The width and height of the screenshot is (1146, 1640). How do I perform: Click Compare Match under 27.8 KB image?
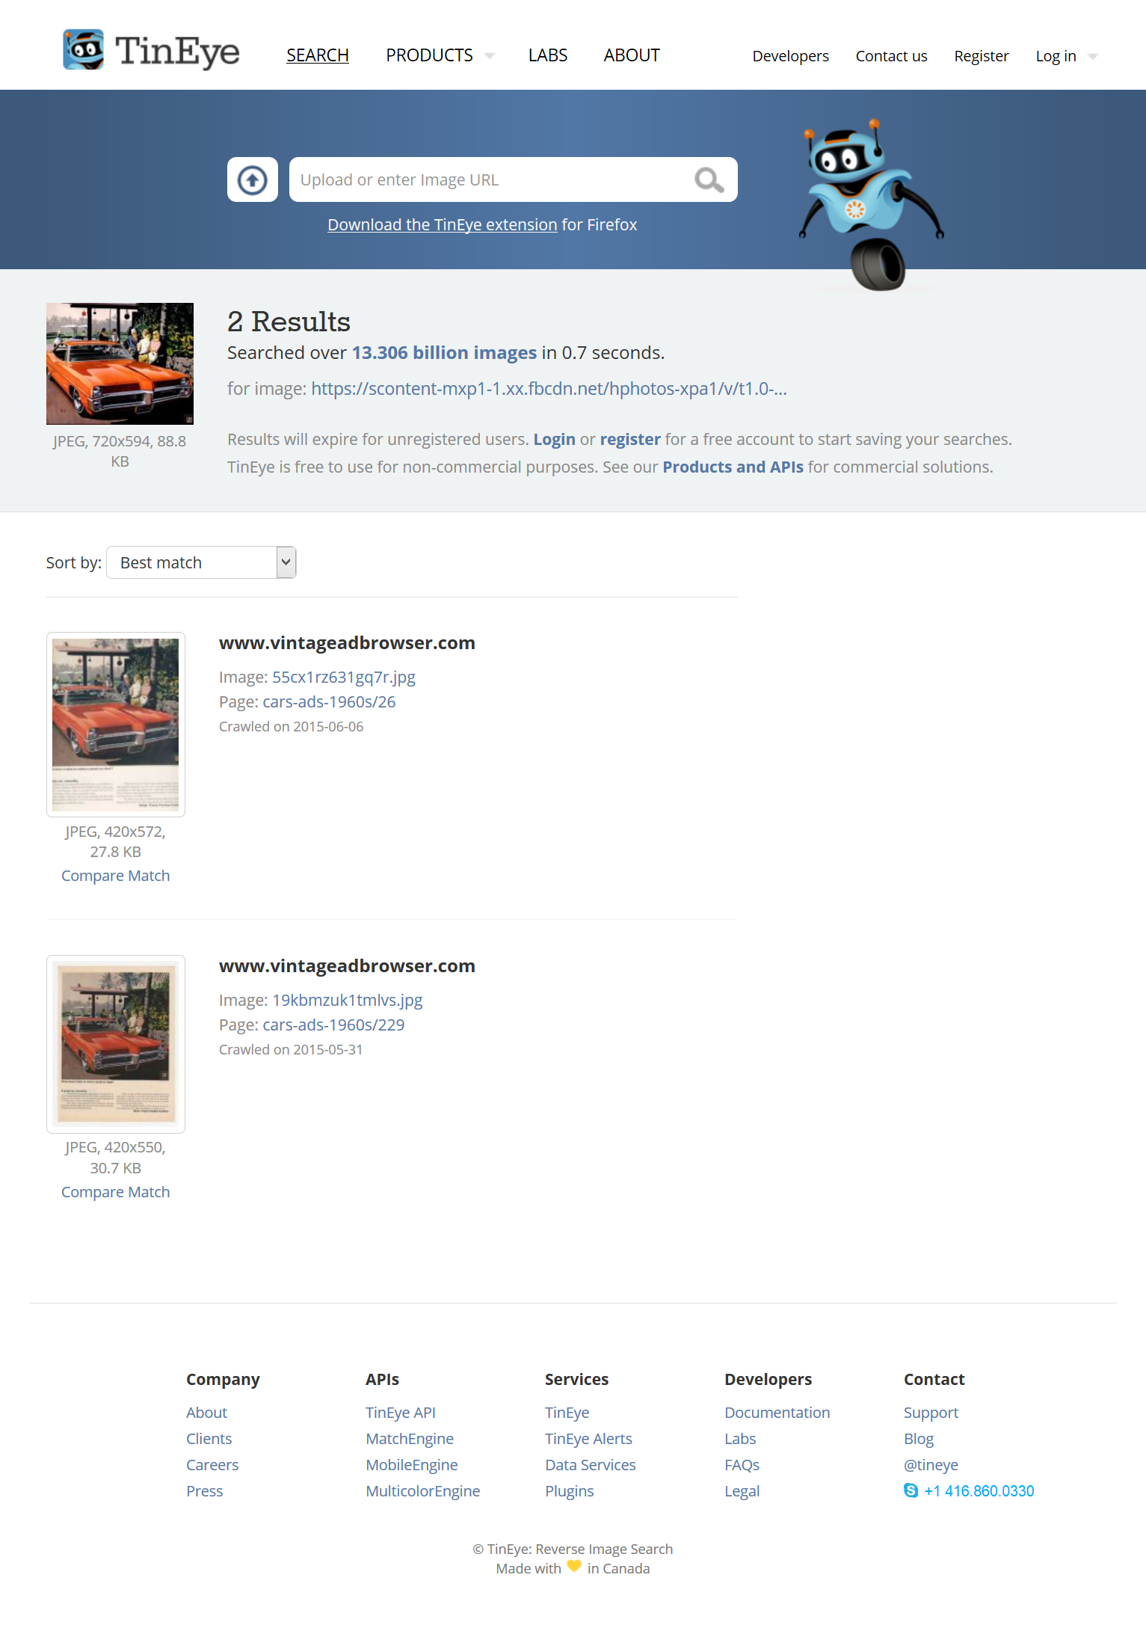tap(116, 876)
